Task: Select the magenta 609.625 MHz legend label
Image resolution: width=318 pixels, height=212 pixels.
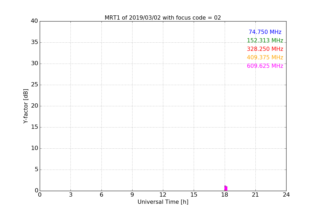Action: pos(265,66)
